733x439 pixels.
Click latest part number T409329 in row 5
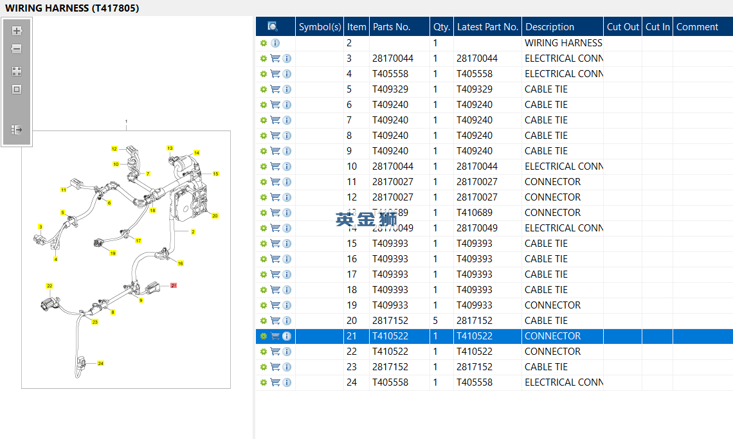point(475,89)
